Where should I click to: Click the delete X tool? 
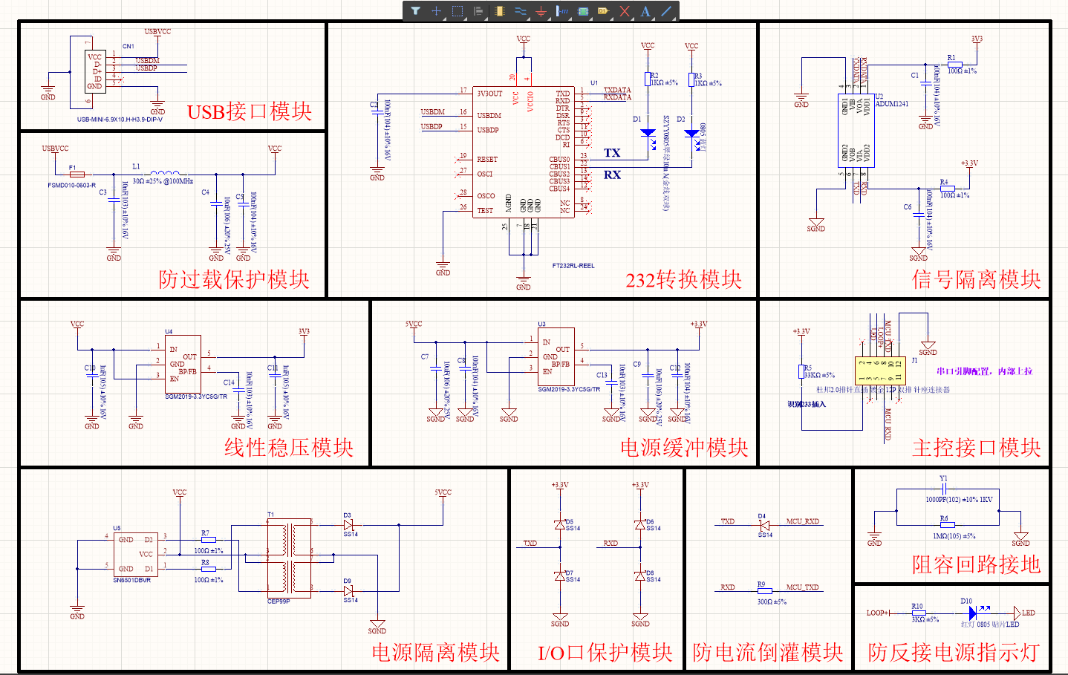(625, 11)
